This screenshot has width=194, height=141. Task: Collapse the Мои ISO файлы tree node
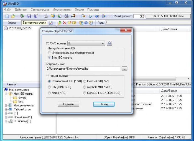[6, 94]
